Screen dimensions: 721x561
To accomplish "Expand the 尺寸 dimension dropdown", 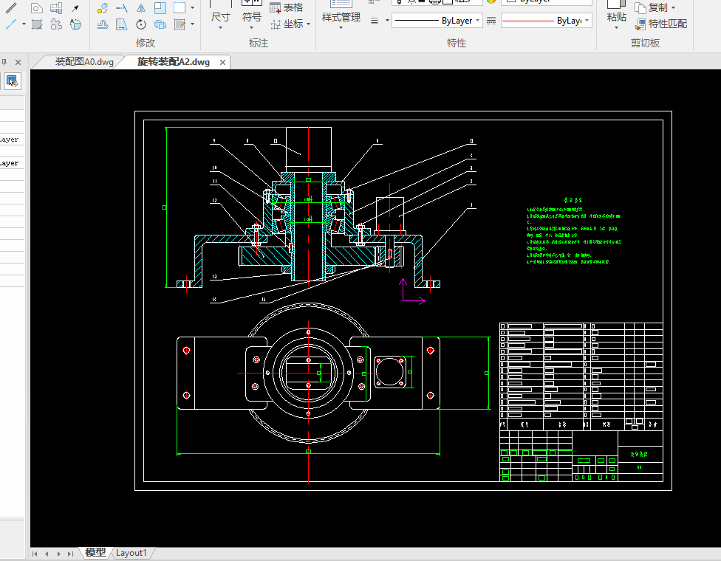I will click(x=220, y=28).
